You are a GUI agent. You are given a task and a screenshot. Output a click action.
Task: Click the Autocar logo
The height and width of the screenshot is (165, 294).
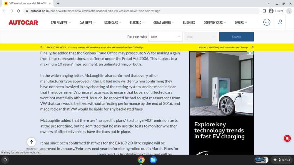(x=23, y=23)
